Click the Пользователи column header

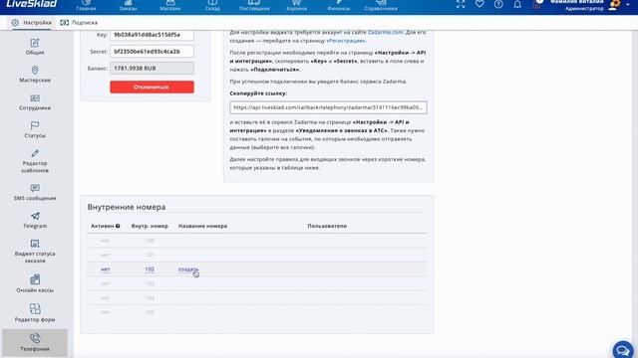click(327, 226)
